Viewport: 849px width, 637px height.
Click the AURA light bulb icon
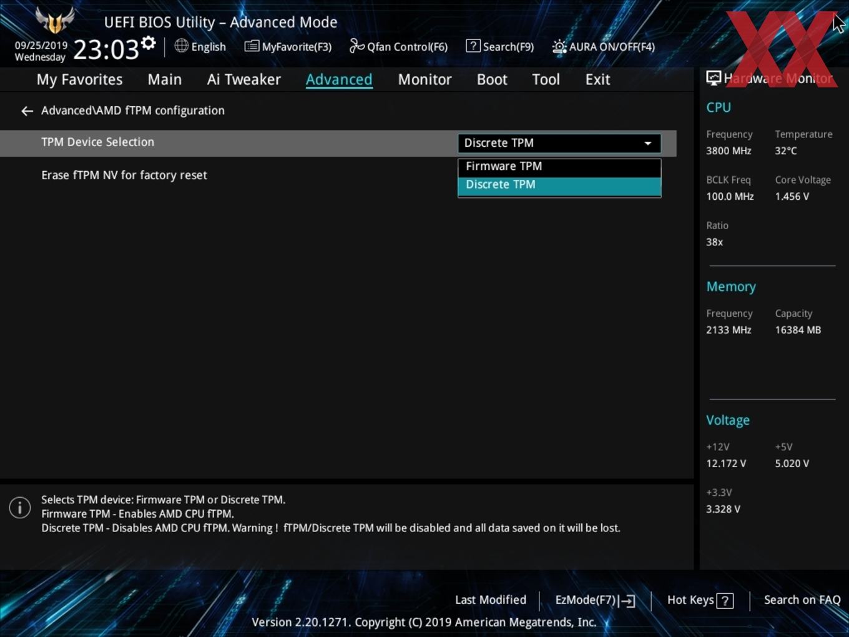click(559, 46)
